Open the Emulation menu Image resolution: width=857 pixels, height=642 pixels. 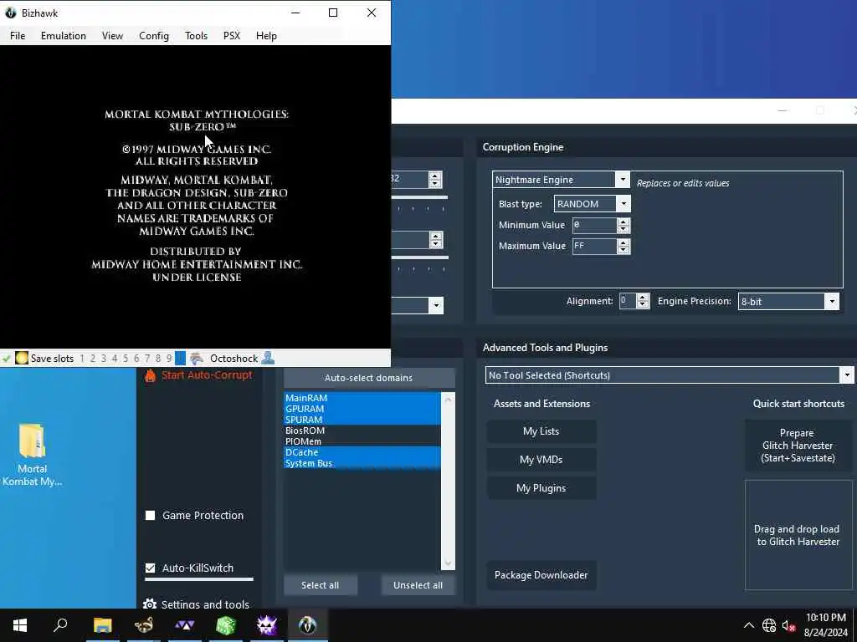tap(64, 35)
